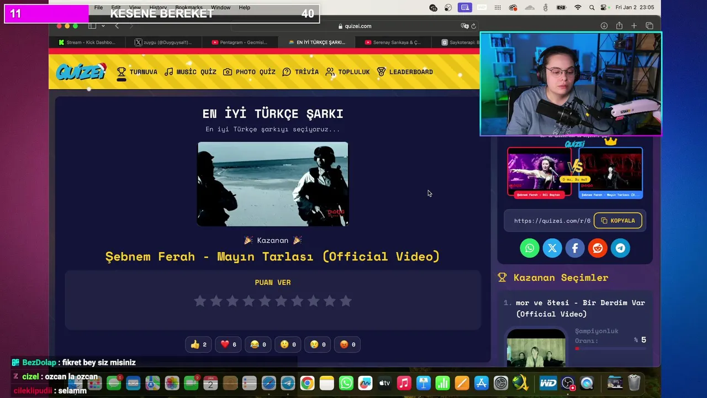Share the result on Reddit

pyautogui.click(x=598, y=248)
